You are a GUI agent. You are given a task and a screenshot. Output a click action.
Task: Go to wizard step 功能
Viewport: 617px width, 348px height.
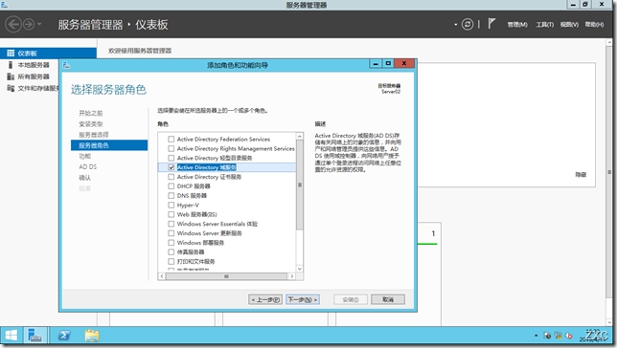coord(84,157)
